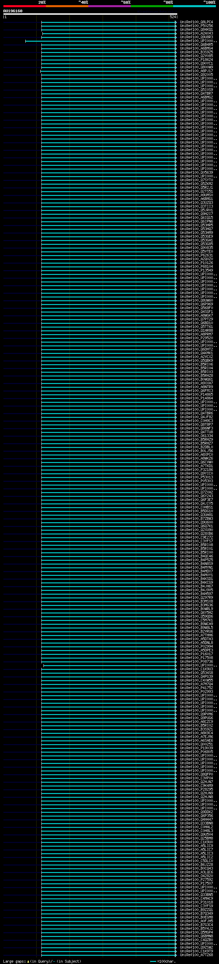Open hit UniRef100_Q4TTU8

196,432
